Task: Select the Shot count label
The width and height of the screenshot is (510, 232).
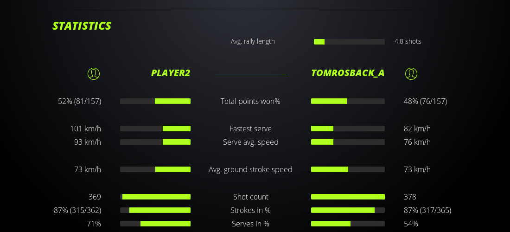Action: pyautogui.click(x=250, y=197)
